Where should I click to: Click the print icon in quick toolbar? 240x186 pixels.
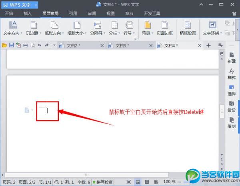pyautogui.click(x=26, y=45)
